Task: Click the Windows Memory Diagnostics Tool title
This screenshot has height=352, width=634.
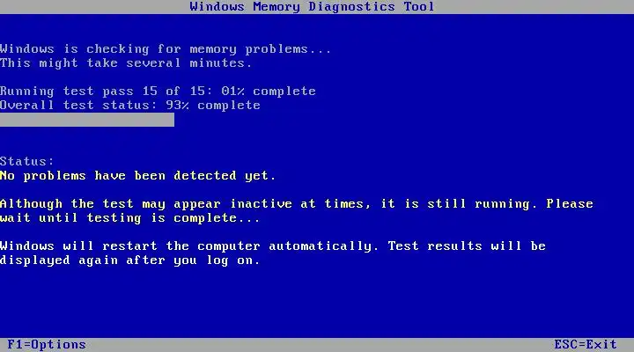Action: click(x=312, y=7)
